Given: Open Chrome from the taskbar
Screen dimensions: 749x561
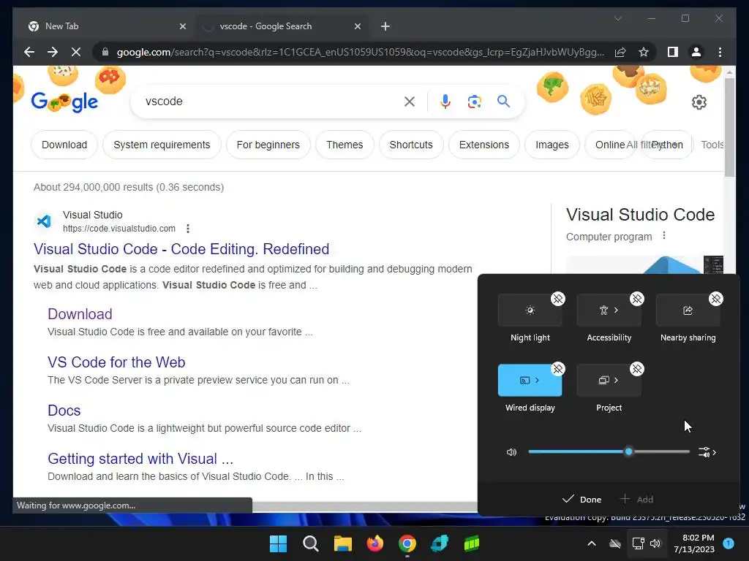Looking at the screenshot, I should [407, 543].
